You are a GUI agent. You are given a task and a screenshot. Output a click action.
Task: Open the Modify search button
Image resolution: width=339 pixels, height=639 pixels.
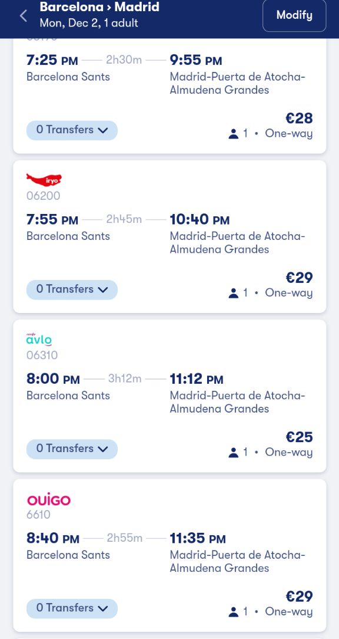point(294,15)
